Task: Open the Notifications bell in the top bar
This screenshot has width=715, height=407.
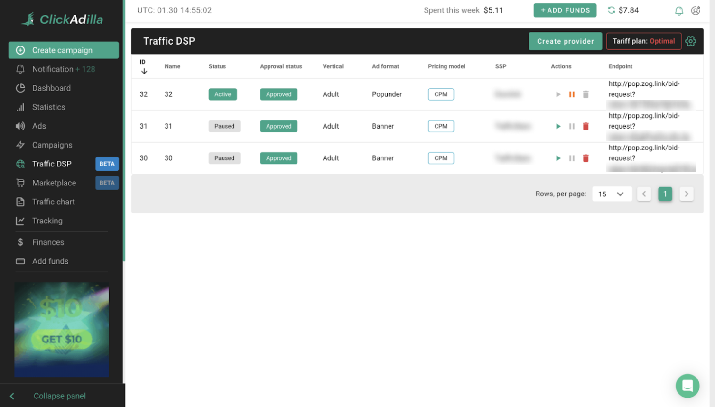Action: (678, 10)
